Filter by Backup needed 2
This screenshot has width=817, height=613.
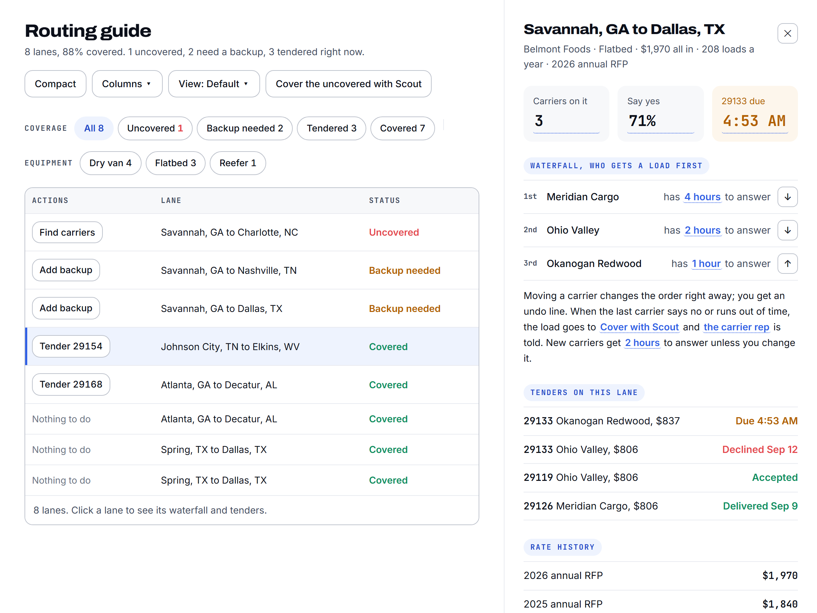[x=244, y=128]
